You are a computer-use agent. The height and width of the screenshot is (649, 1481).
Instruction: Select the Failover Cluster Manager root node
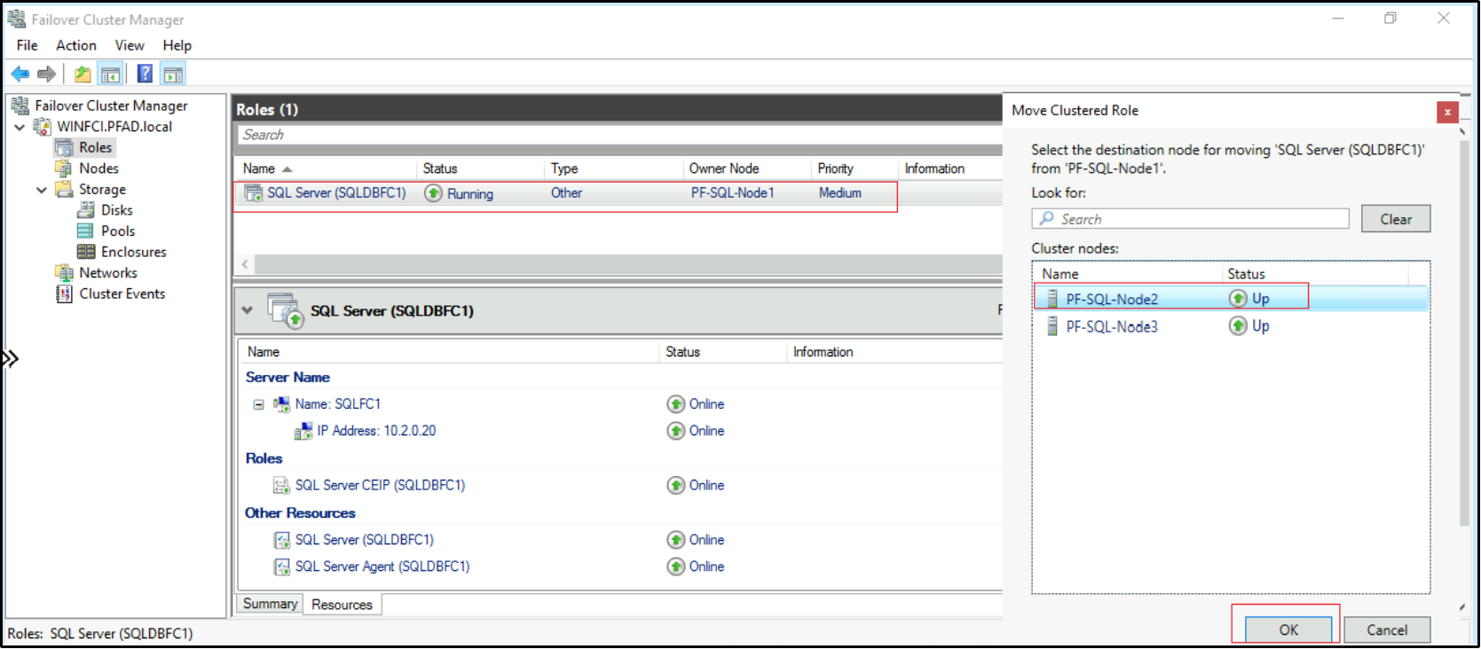point(111,106)
